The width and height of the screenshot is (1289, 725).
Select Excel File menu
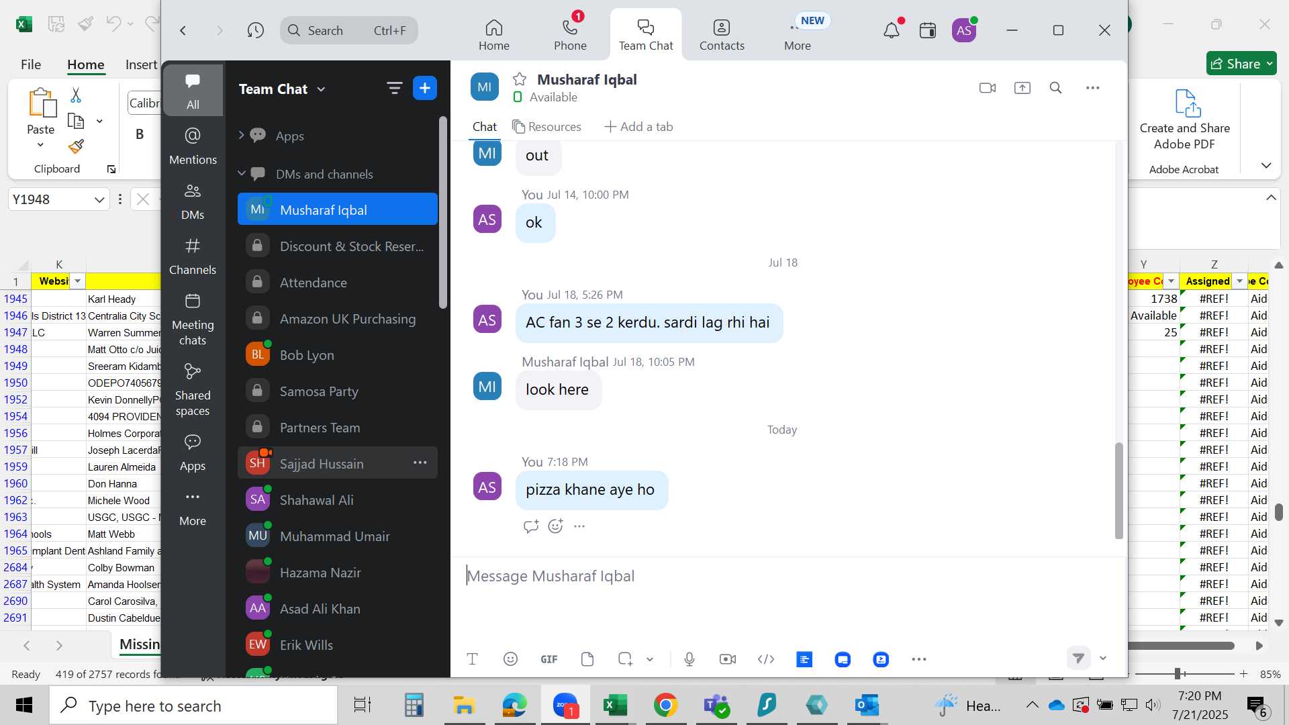[31, 64]
